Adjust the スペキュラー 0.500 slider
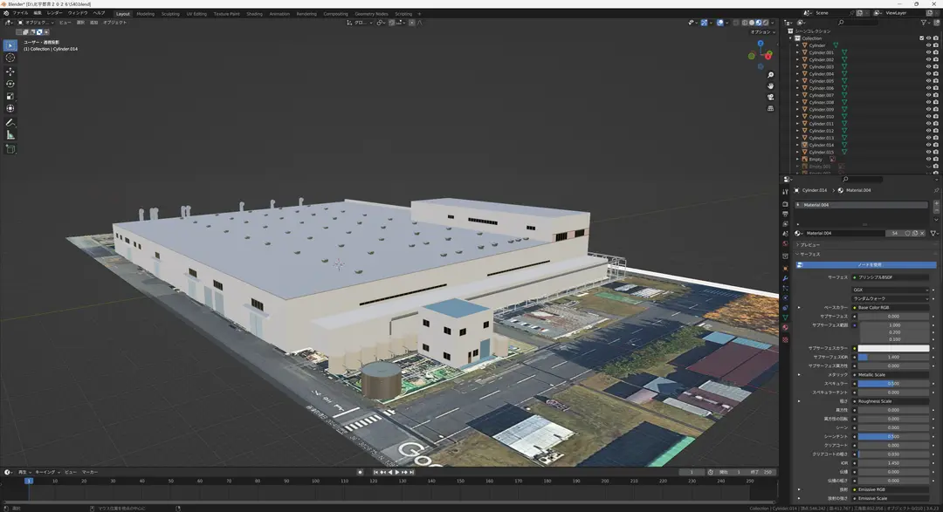Image resolution: width=943 pixels, height=512 pixels. tap(893, 384)
